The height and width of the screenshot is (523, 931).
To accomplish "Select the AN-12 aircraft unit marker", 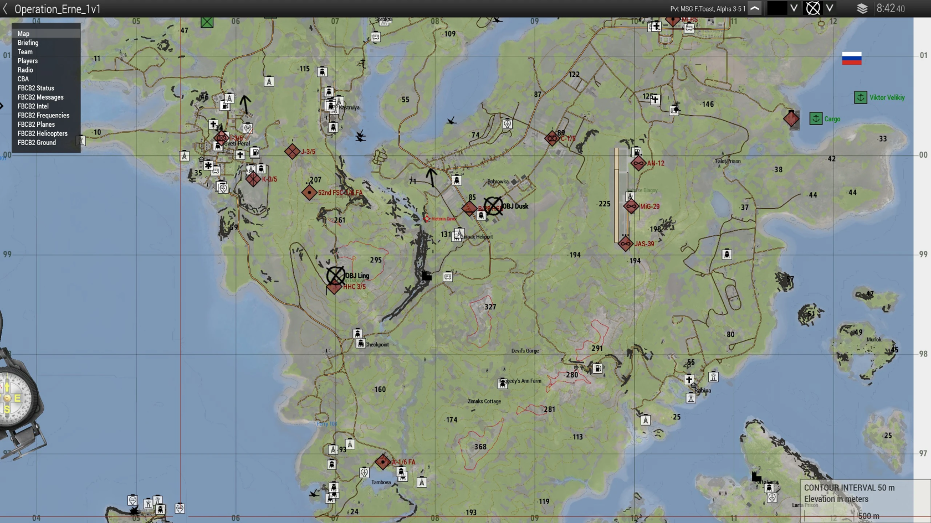I will pyautogui.click(x=638, y=163).
